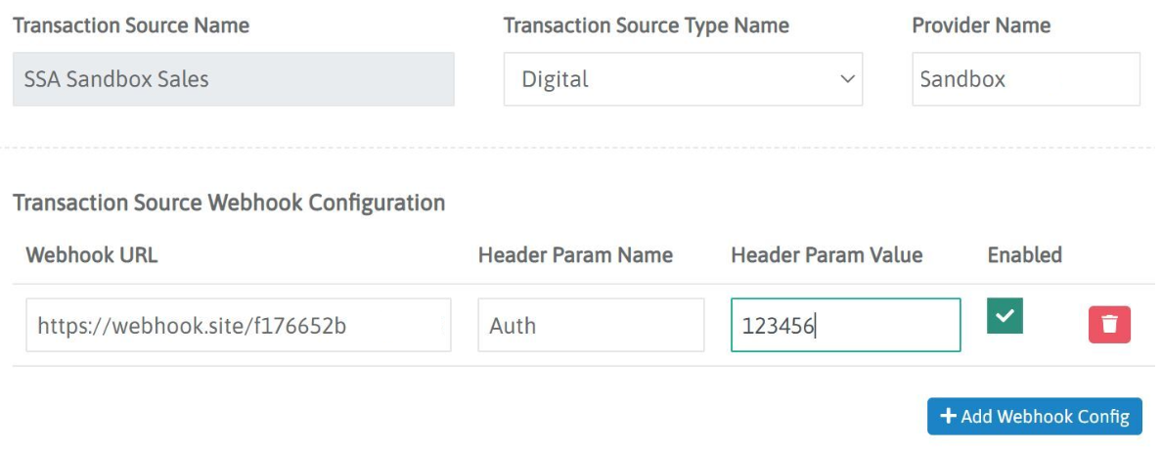The width and height of the screenshot is (1162, 453).
Task: Click the Webhook URL input field
Action: pos(238,325)
